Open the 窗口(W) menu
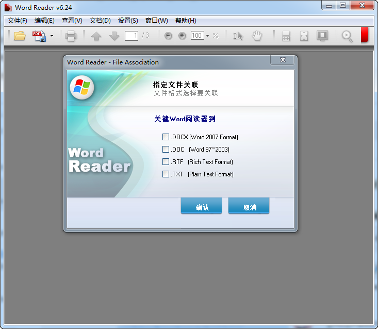The width and height of the screenshot is (378, 329). tap(156, 21)
